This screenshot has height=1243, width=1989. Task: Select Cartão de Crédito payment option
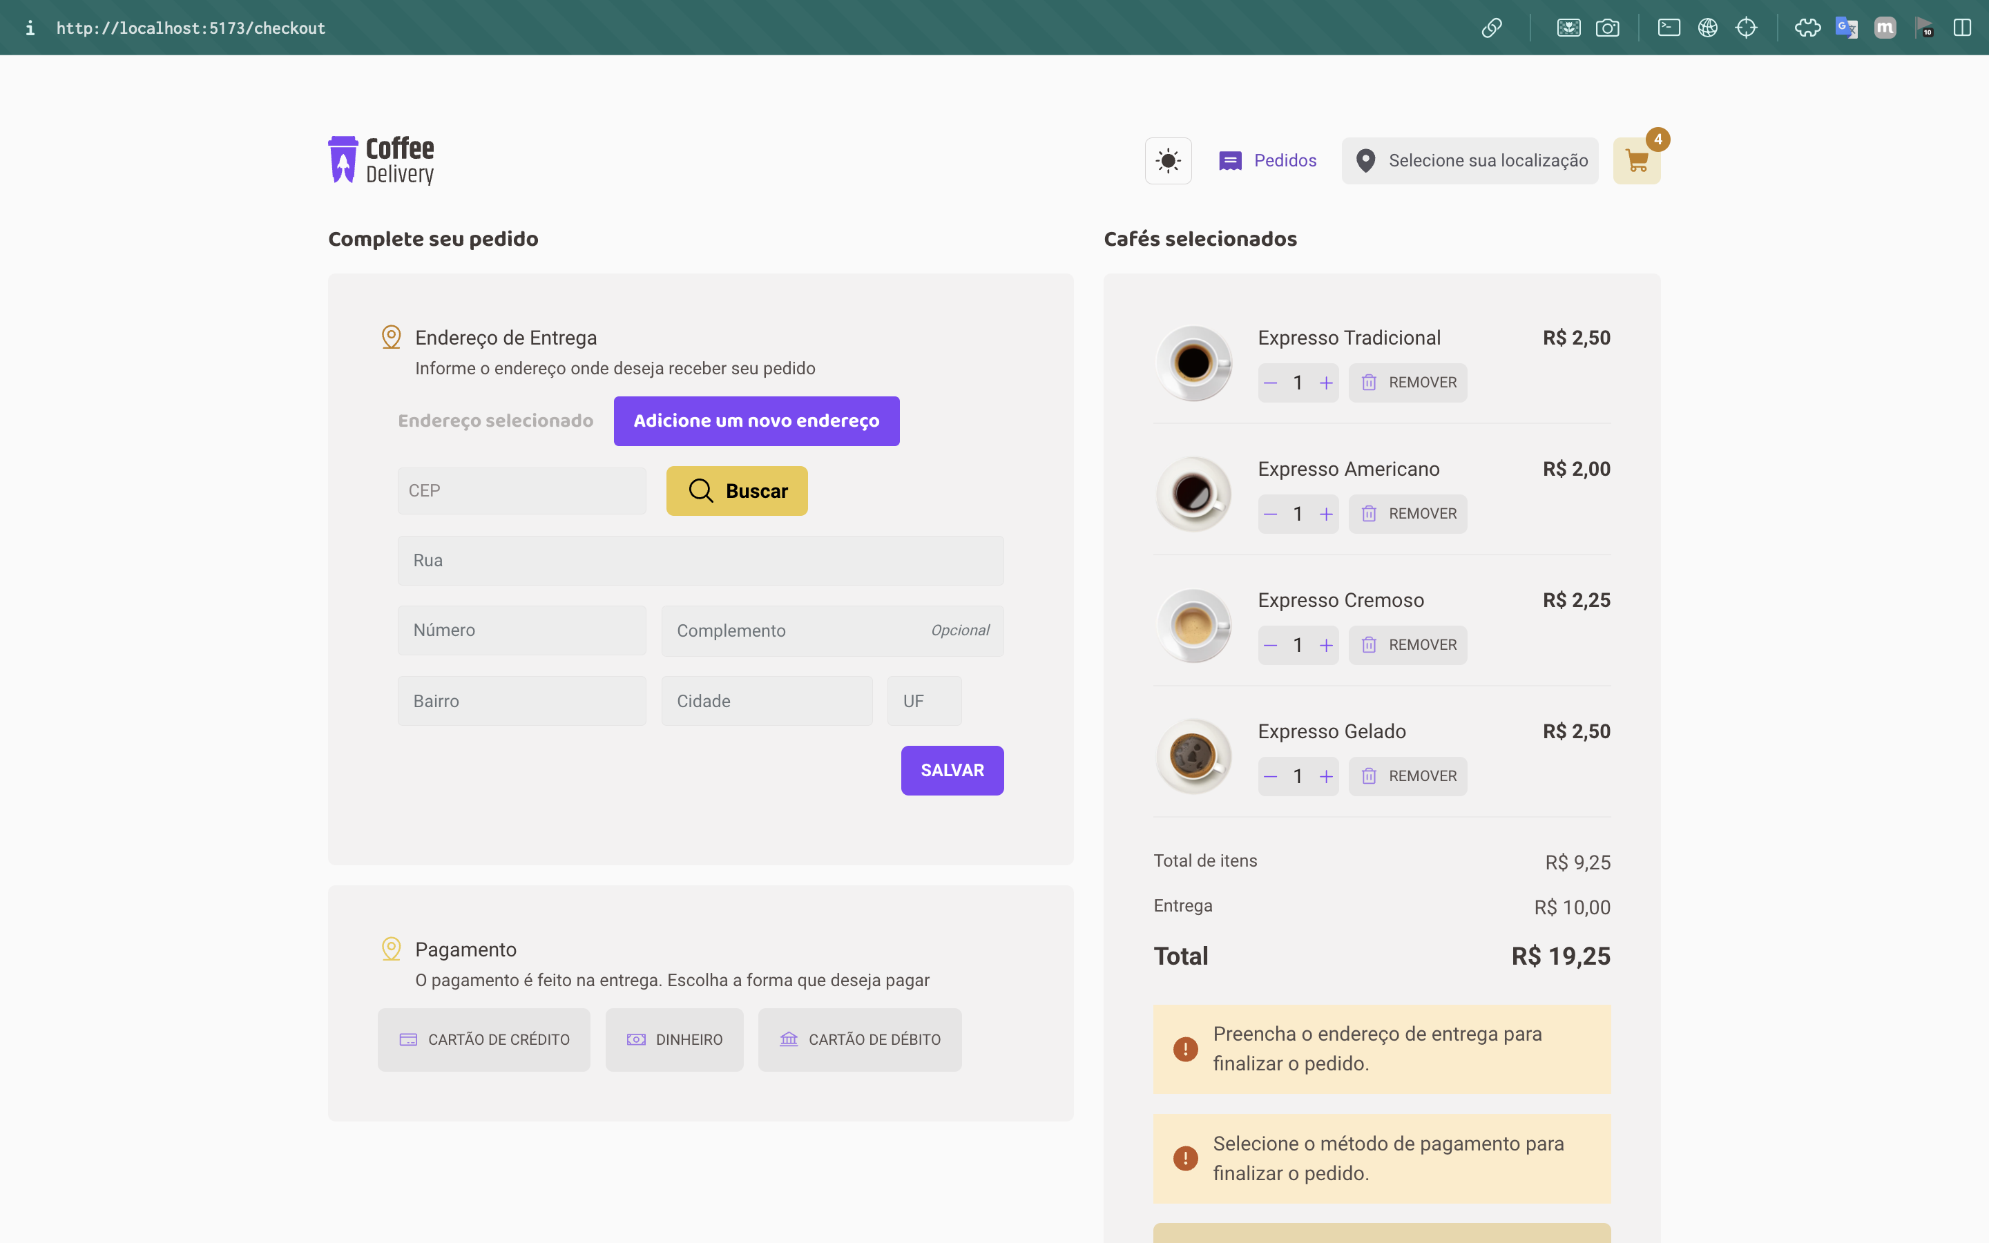(484, 1040)
